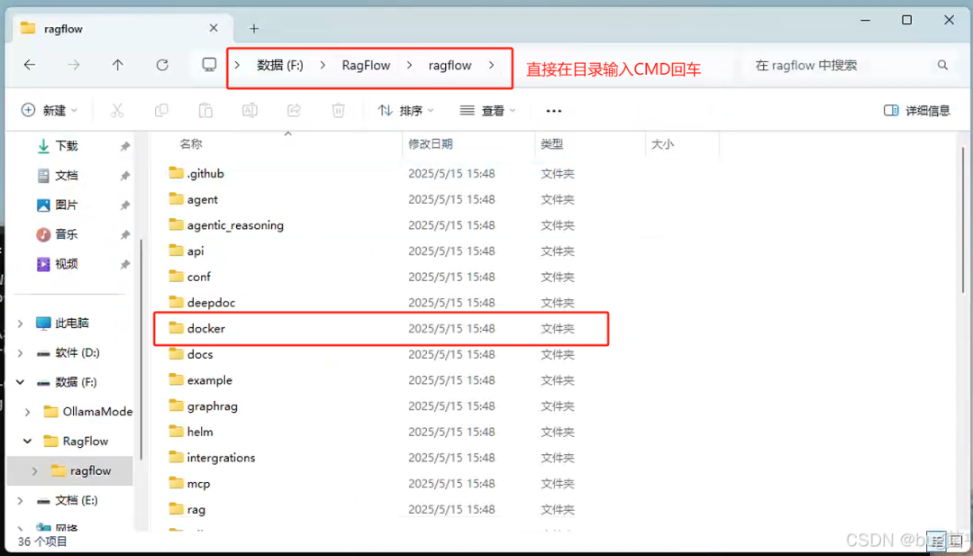The image size is (973, 556).
Task: Toggle the Details pane button
Action: click(916, 111)
